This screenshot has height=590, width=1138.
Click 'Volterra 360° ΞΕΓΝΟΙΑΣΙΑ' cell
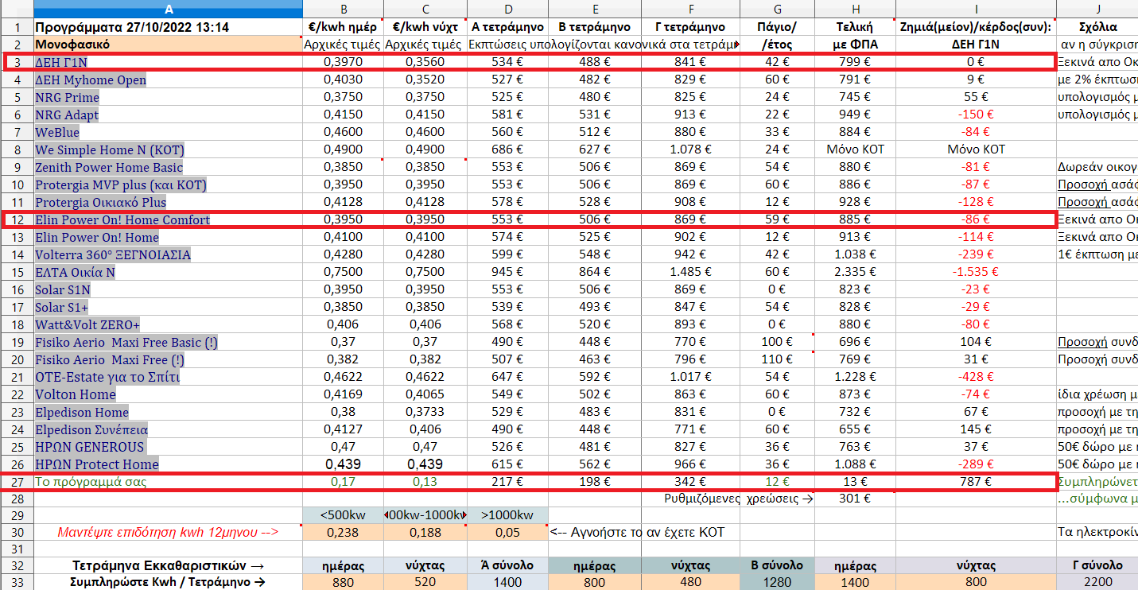pyautogui.click(x=168, y=254)
